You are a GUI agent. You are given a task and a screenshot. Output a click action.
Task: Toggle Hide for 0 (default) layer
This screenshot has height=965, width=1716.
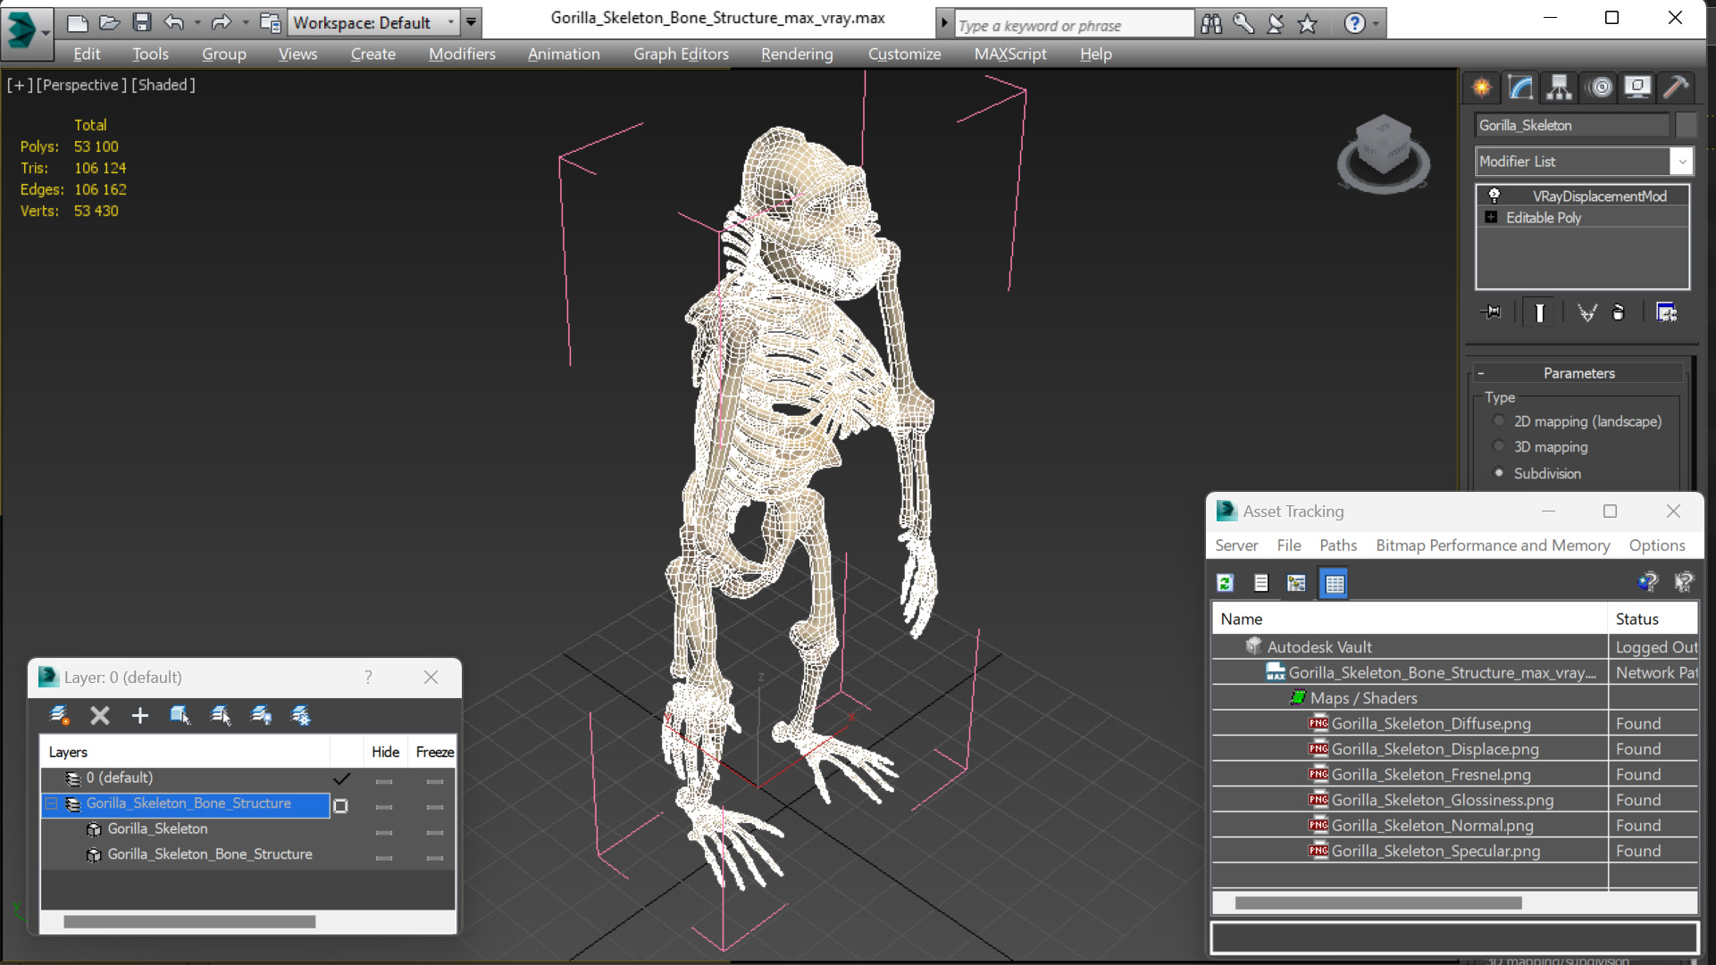coord(384,782)
